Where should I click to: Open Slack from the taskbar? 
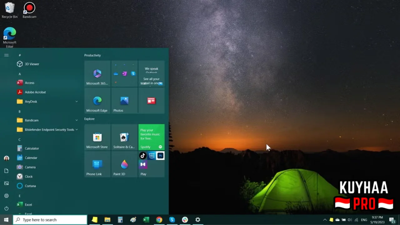coord(185,220)
